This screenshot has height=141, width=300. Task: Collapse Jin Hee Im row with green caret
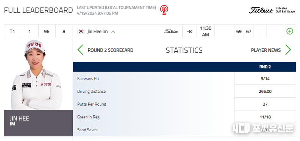(x=113, y=32)
